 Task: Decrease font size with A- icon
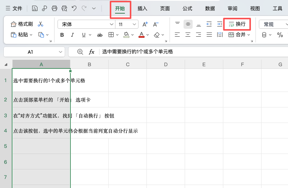156,24
